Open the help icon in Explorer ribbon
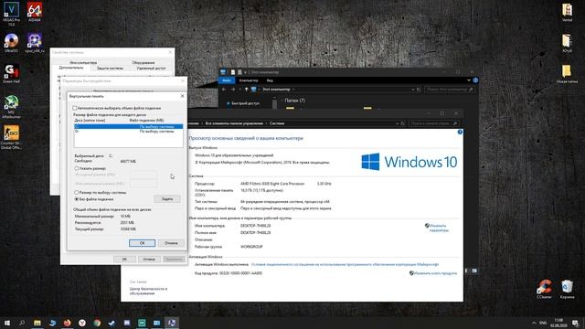 pos(475,80)
